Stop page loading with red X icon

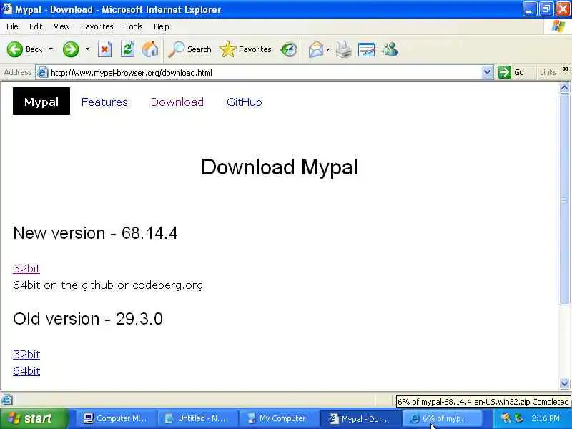[x=104, y=49]
